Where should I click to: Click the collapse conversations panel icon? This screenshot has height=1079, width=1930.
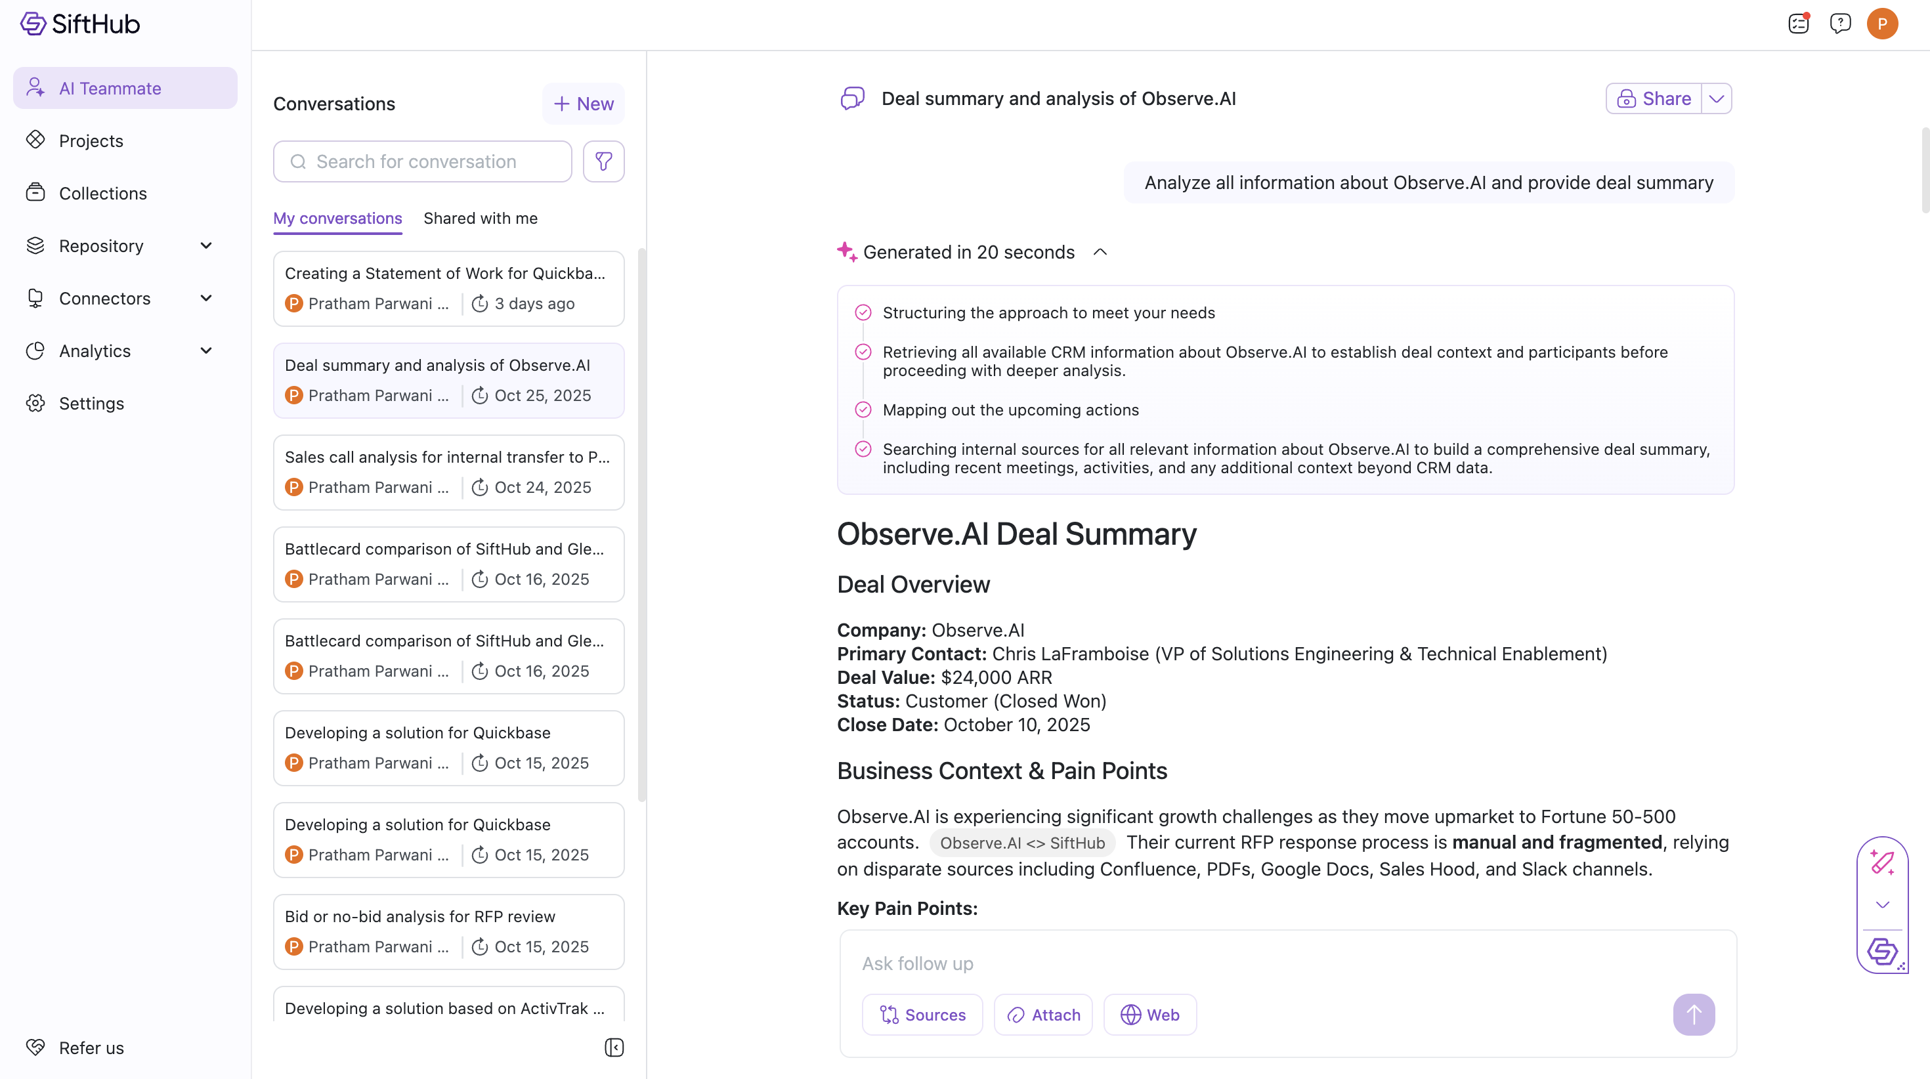614,1047
